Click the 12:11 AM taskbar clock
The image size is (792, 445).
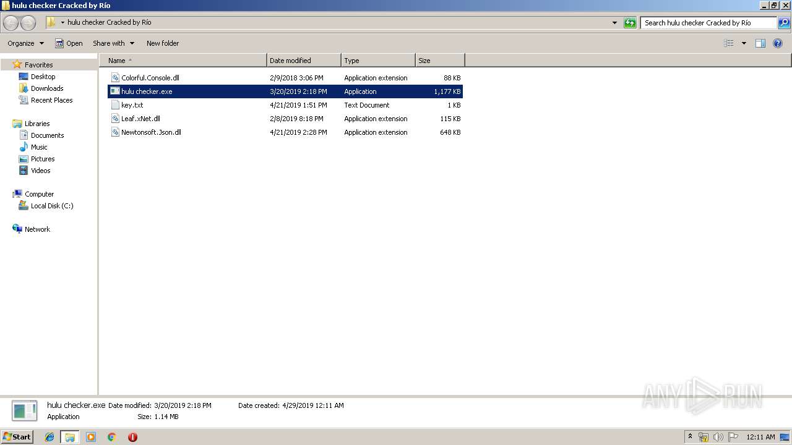click(x=760, y=437)
